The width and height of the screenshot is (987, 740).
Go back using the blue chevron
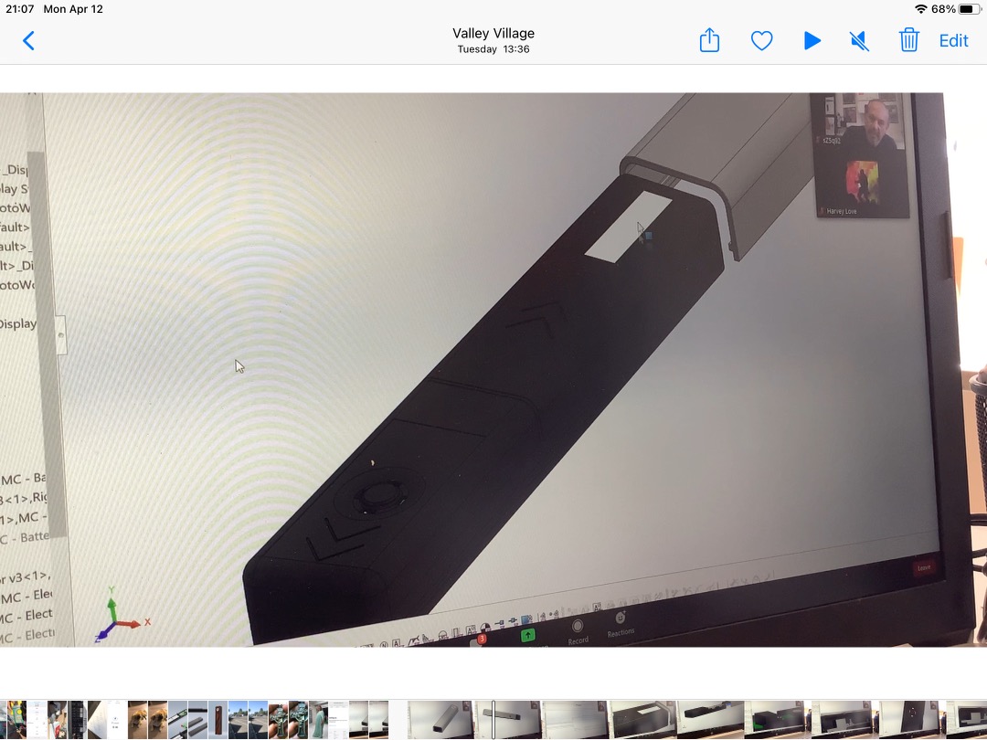click(x=28, y=41)
